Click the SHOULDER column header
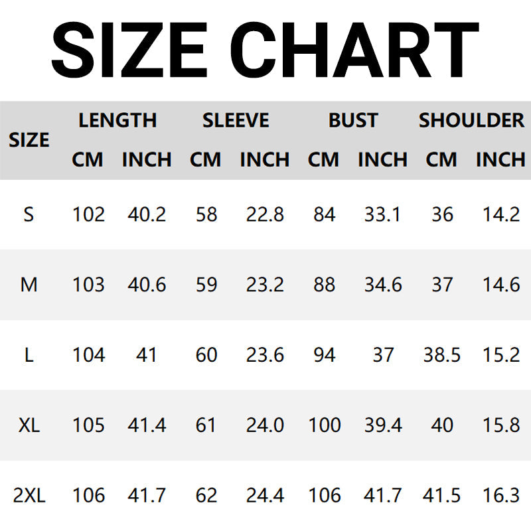Viewport: 531px width, 531px height. (x=471, y=120)
